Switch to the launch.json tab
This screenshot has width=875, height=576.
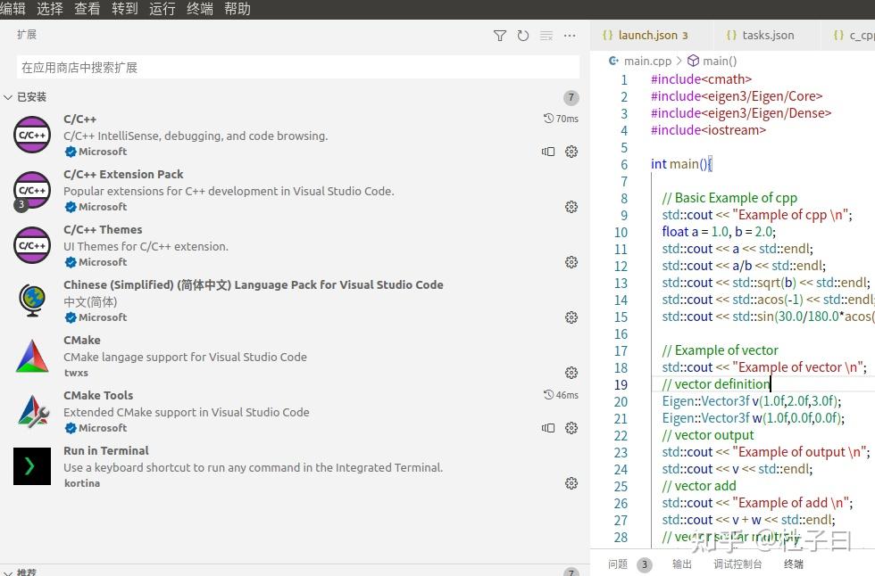(x=651, y=35)
